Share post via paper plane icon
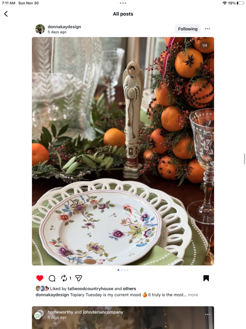The image size is (246, 329). (79, 278)
